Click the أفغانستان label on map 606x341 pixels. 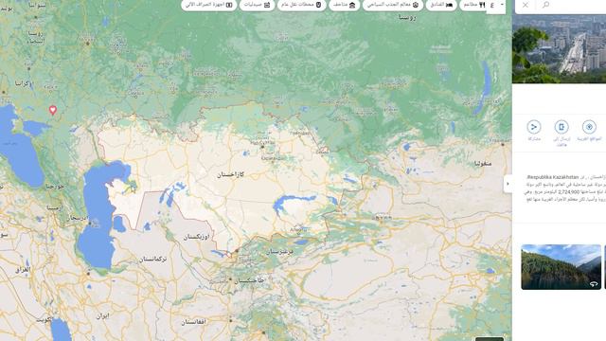click(x=194, y=322)
